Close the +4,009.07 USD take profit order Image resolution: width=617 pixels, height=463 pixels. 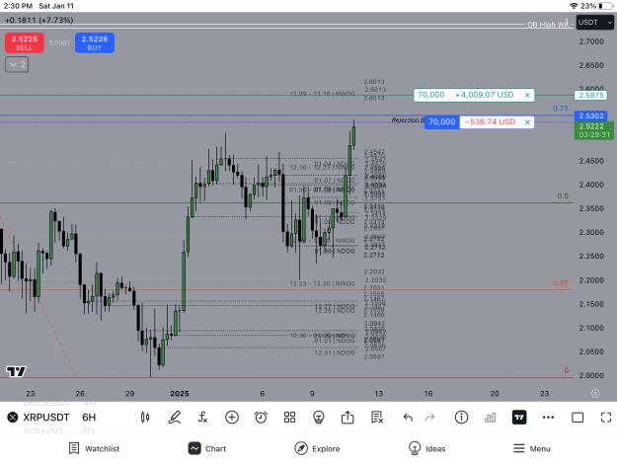coord(527,95)
